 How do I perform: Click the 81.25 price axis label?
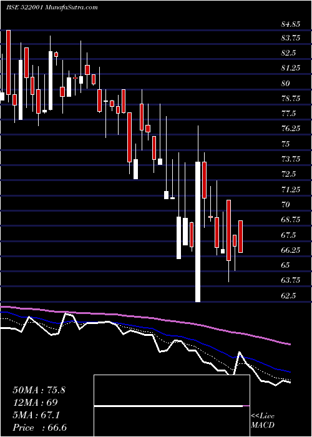[x=291, y=68]
